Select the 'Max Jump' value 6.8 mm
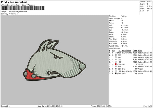The height and width of the screenshot is (108, 153). [x=124, y=44]
